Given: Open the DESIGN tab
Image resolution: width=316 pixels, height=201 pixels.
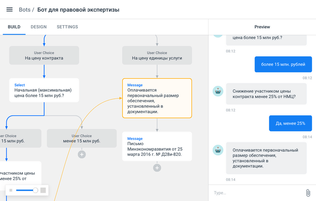Looking at the screenshot, I should point(39,27).
